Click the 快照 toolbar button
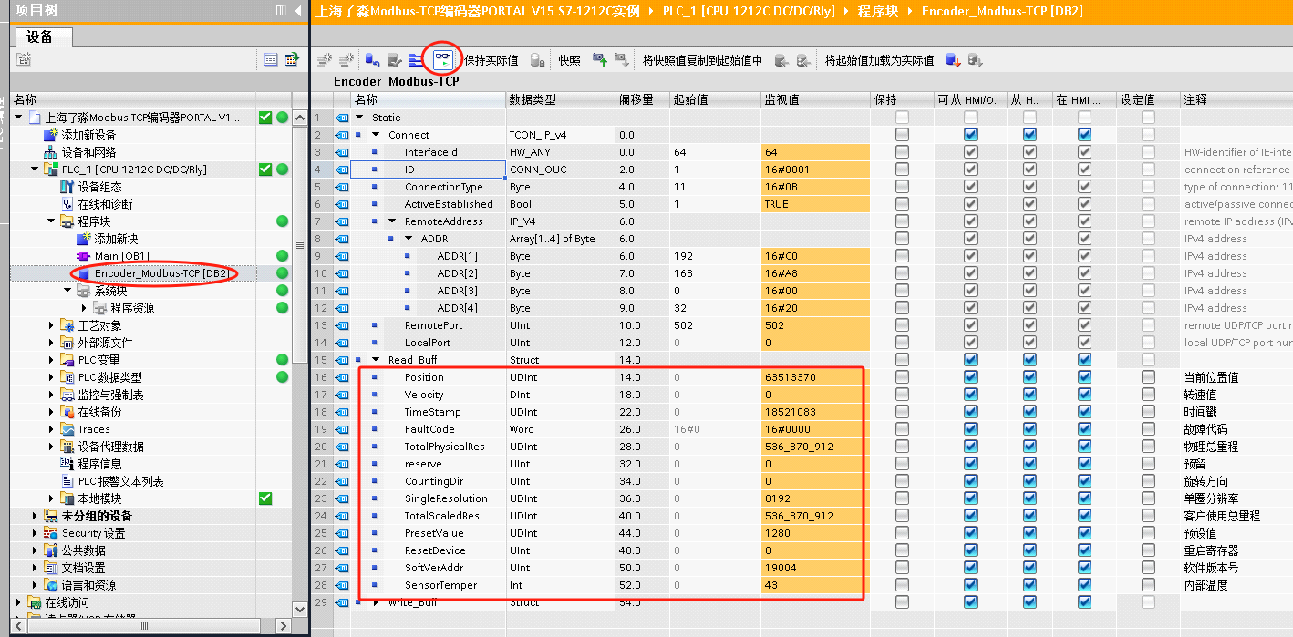The image size is (1293, 637). (570, 60)
